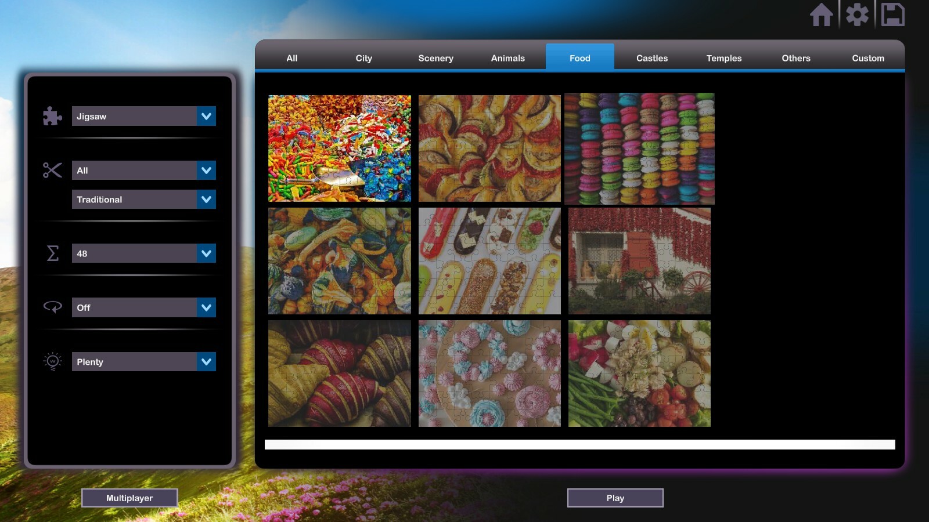Open the Home screen icon

823,16
